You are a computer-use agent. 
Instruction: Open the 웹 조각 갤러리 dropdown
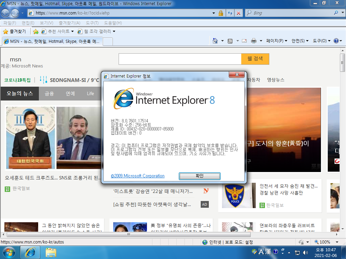[96, 31]
